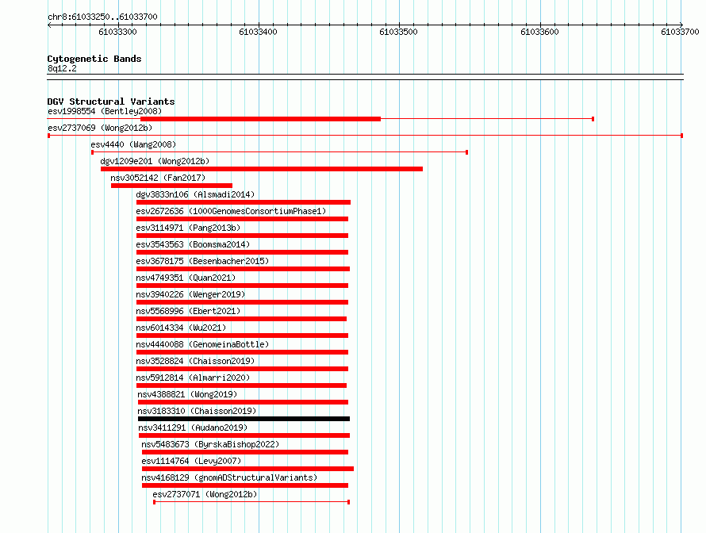This screenshot has width=706, height=533.
Task: Click the red bar for nsv3052142
Action: (171, 186)
